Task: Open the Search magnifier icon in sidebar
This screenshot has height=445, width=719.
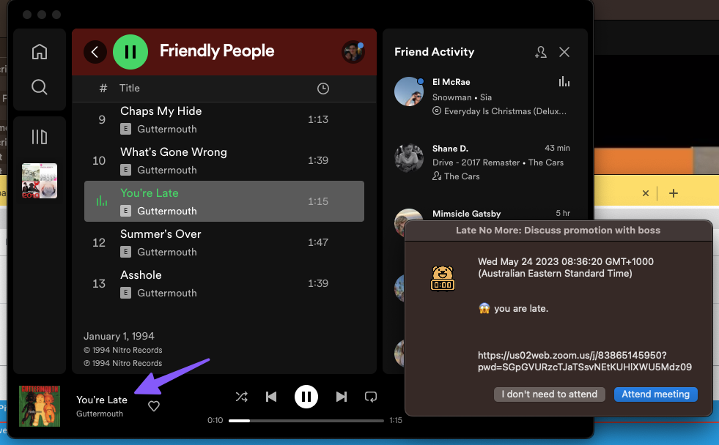Action: 40,86
